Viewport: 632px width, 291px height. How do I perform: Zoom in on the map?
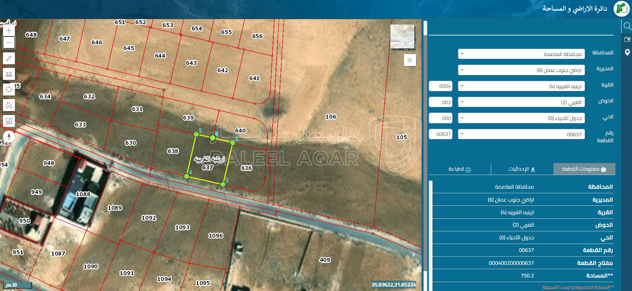point(9,30)
